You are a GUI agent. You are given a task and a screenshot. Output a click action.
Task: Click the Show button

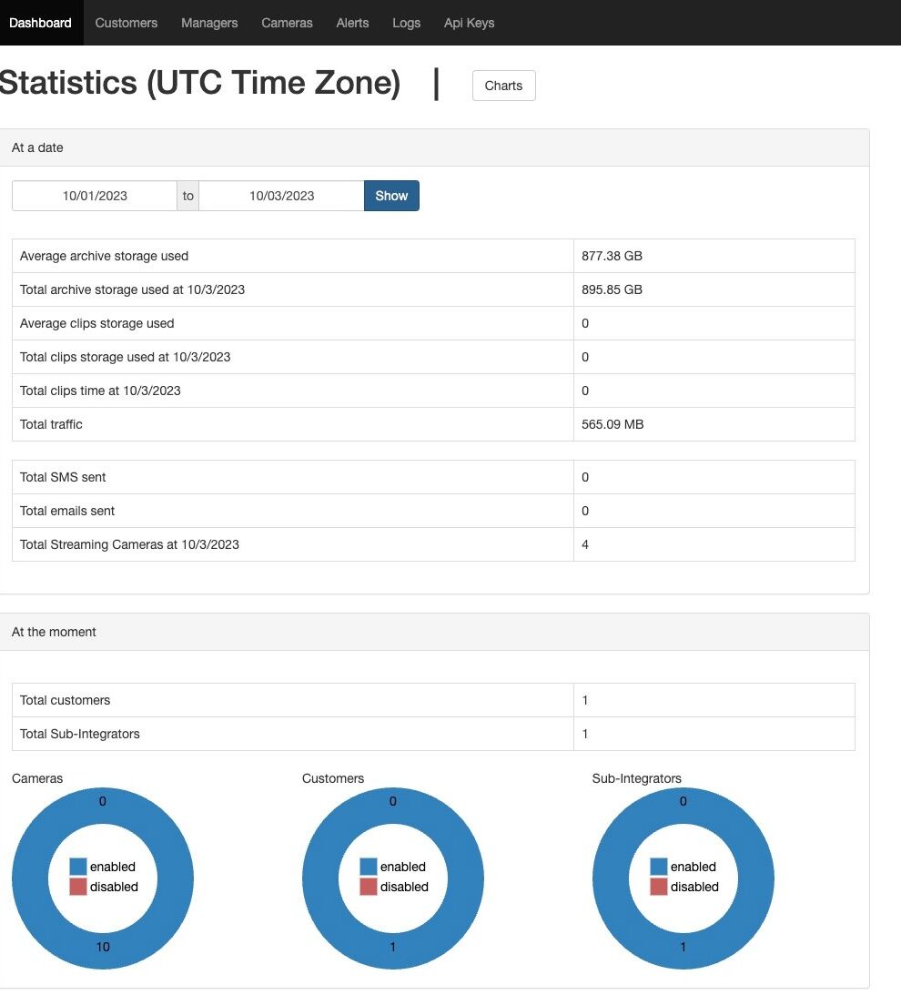coord(391,196)
